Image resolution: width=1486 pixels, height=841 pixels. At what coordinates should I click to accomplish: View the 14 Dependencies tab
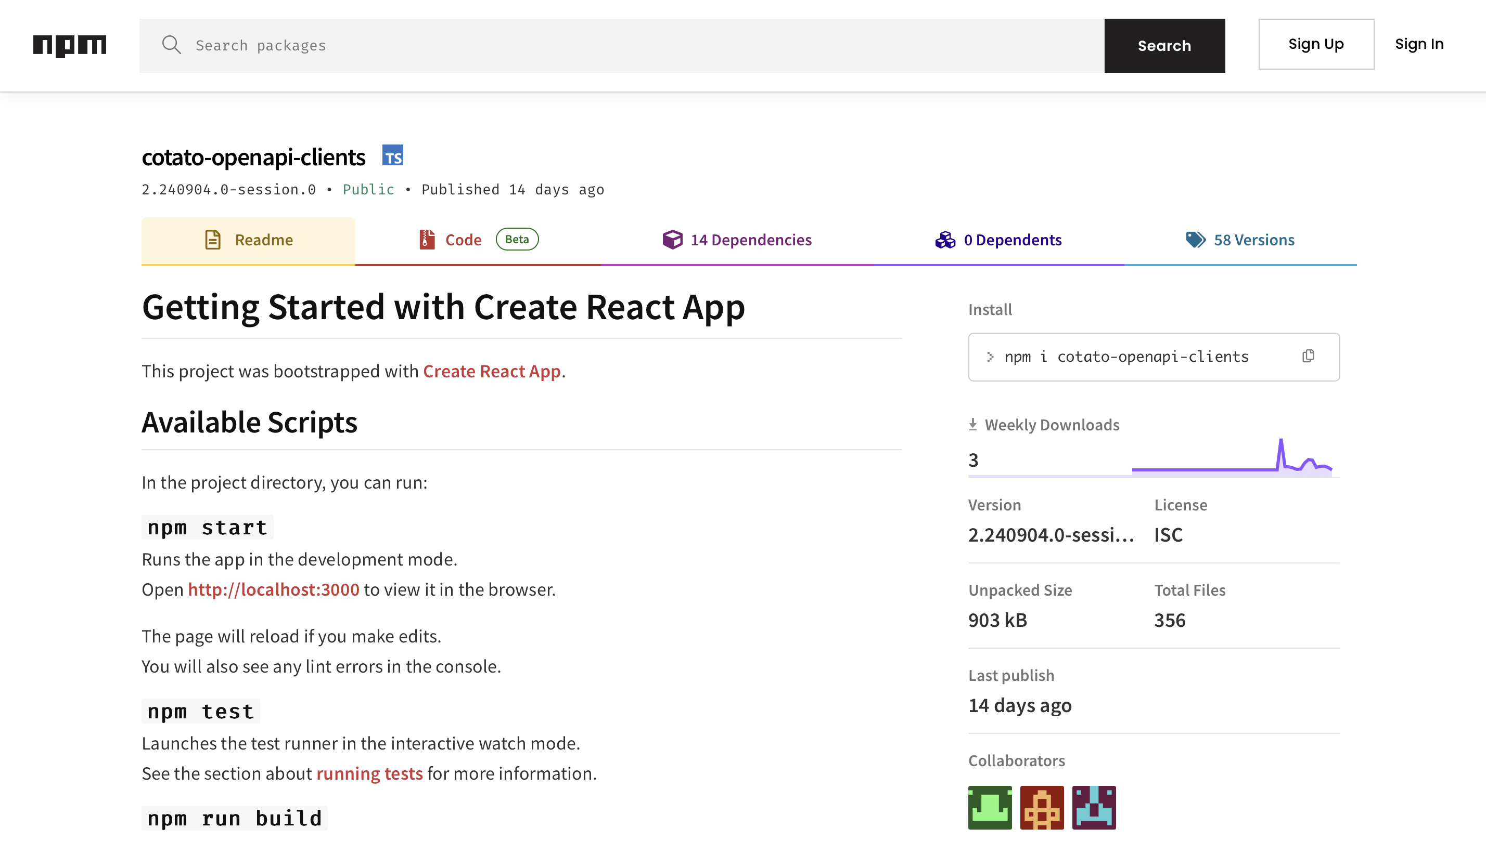[737, 240]
